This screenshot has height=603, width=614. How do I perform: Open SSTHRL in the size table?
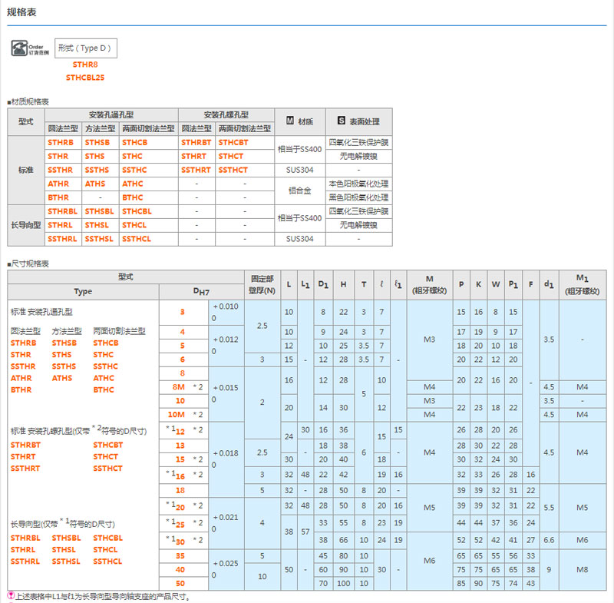25,562
